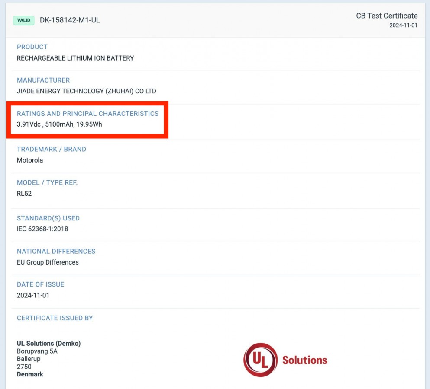Click the date under CB Test Certificate

[x=403, y=26]
